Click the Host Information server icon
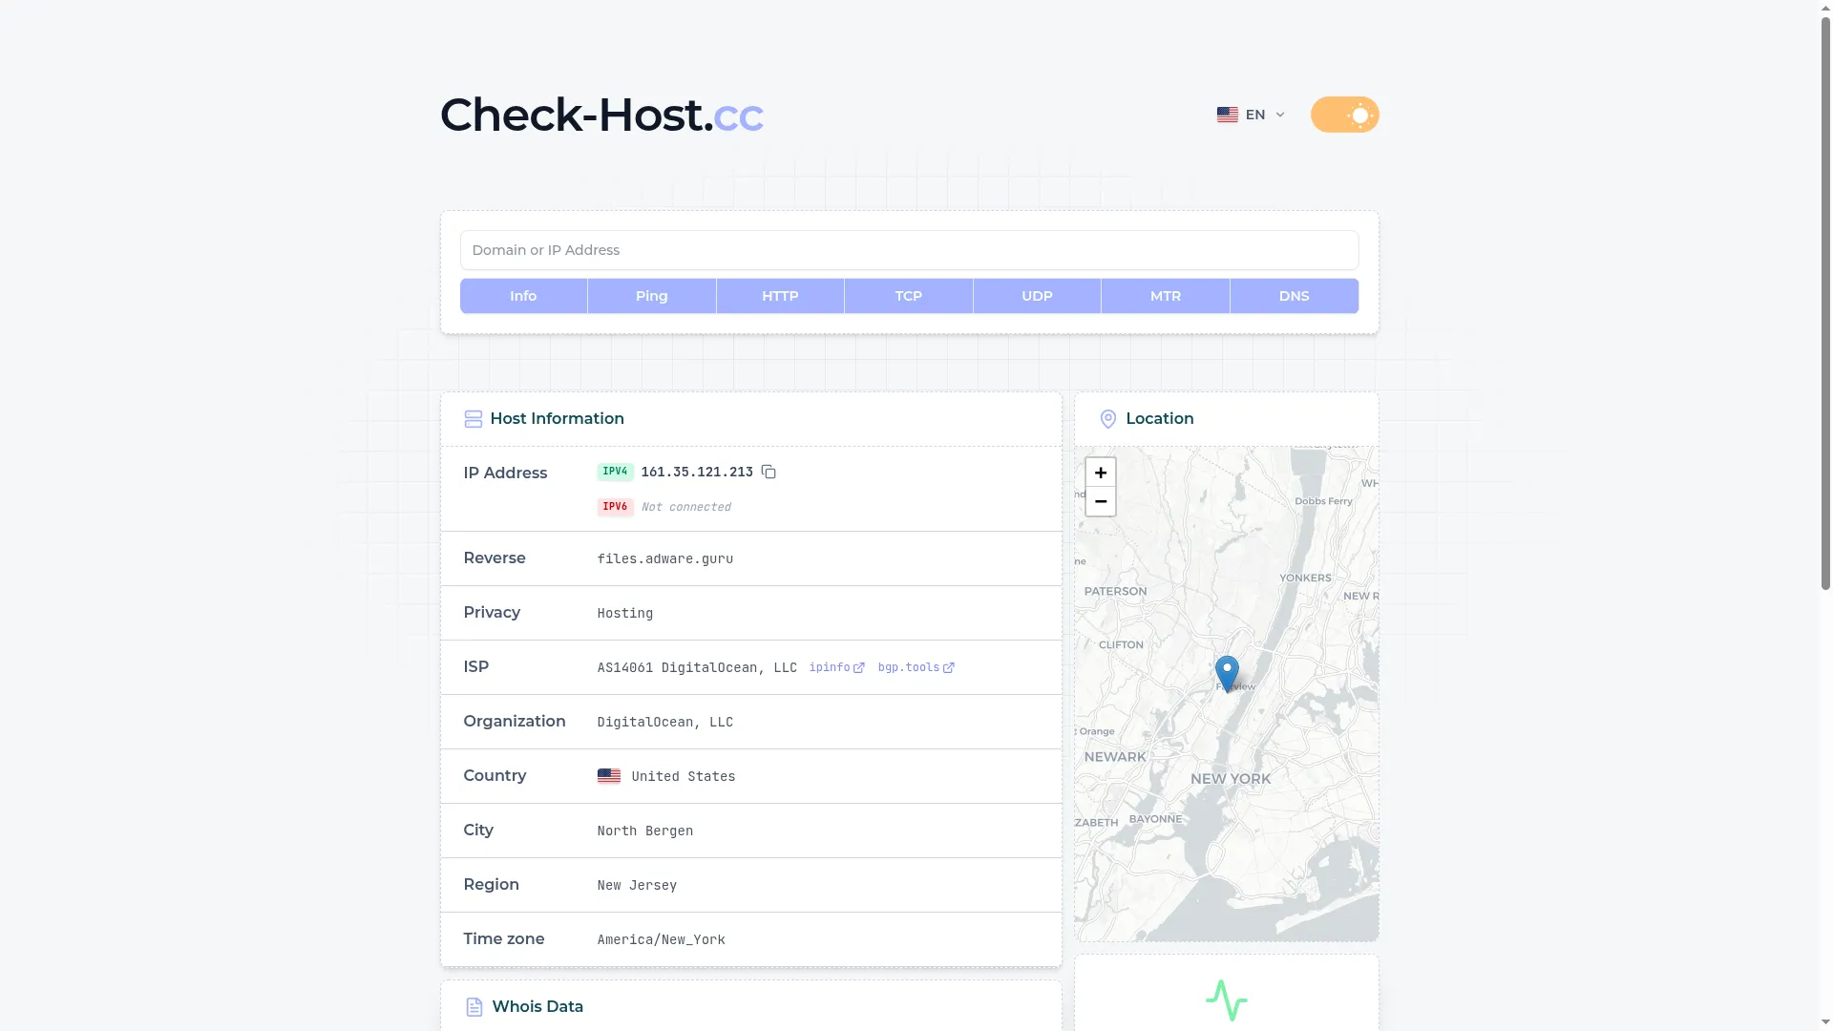 473,419
